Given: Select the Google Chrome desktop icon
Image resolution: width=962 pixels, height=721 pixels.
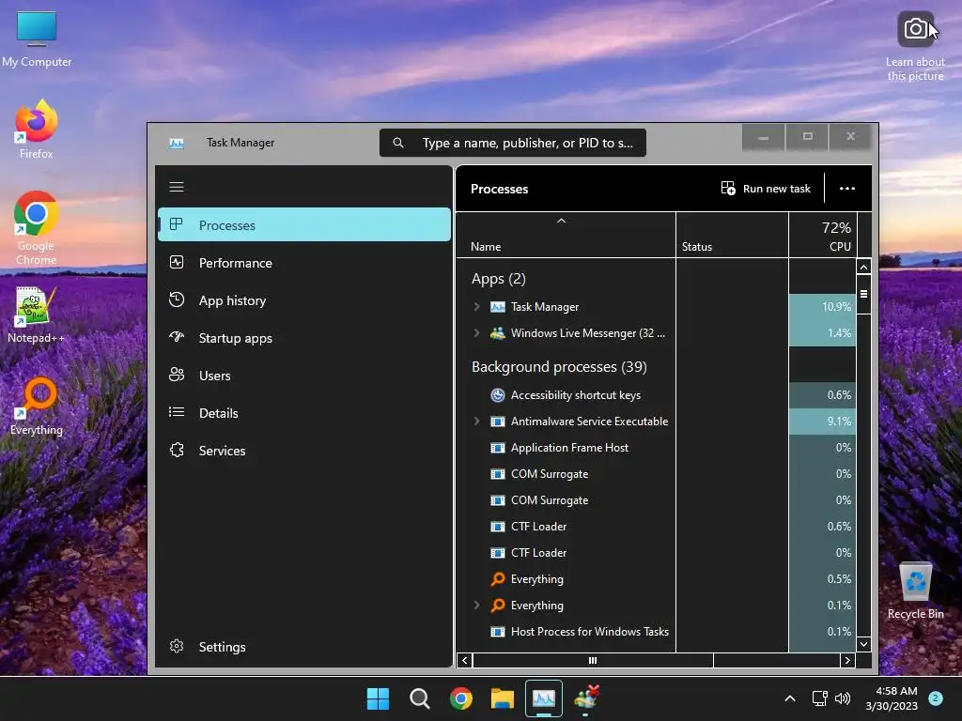Looking at the screenshot, I should (x=37, y=228).
